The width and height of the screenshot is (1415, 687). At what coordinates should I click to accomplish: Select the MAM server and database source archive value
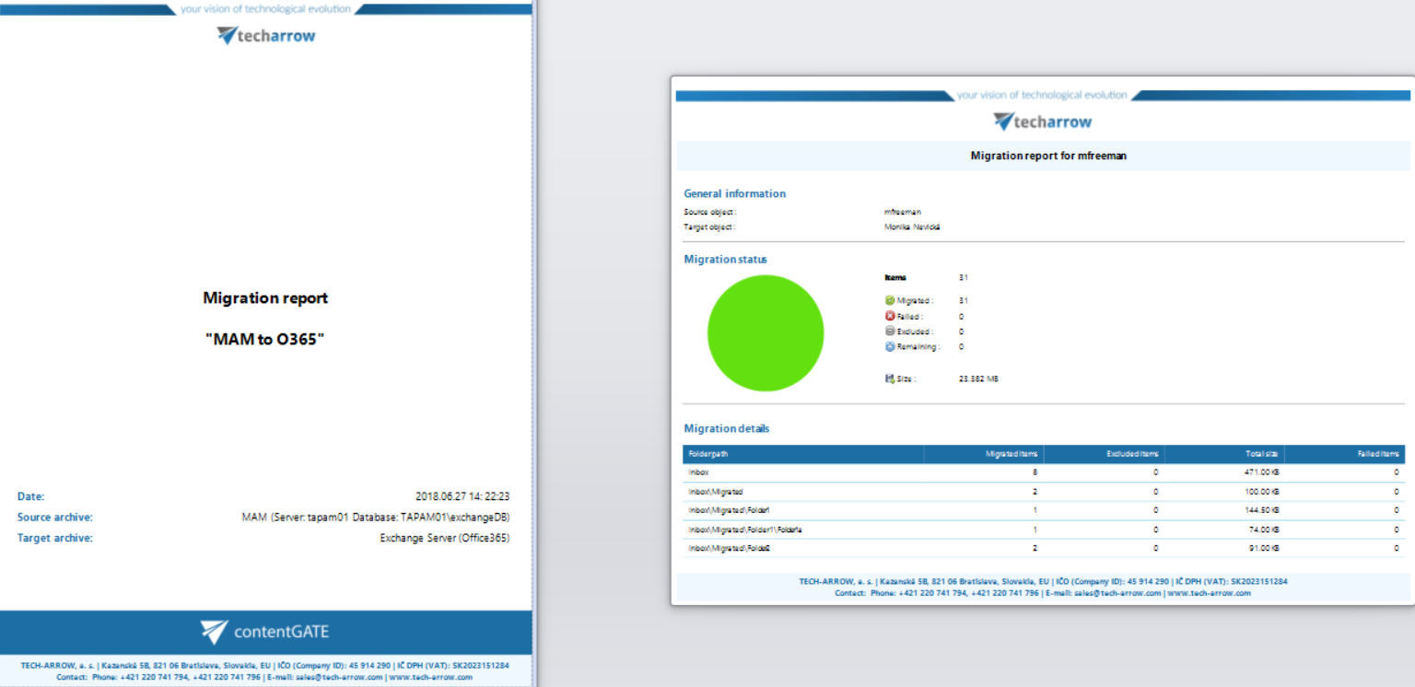(x=376, y=518)
